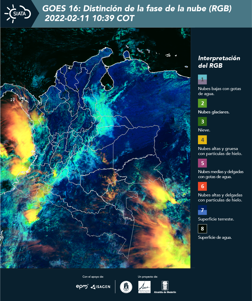Click the round Medellín hand emblem
The image size is (252, 301).
pos(126,287)
